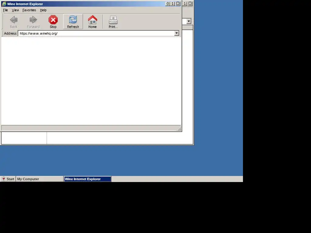Image resolution: width=311 pixels, height=233 pixels.
Task: Switch to My Computer taskbar button
Action: (40, 179)
